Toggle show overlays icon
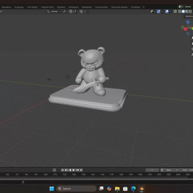Screen dimensions: 193x193 167,12
